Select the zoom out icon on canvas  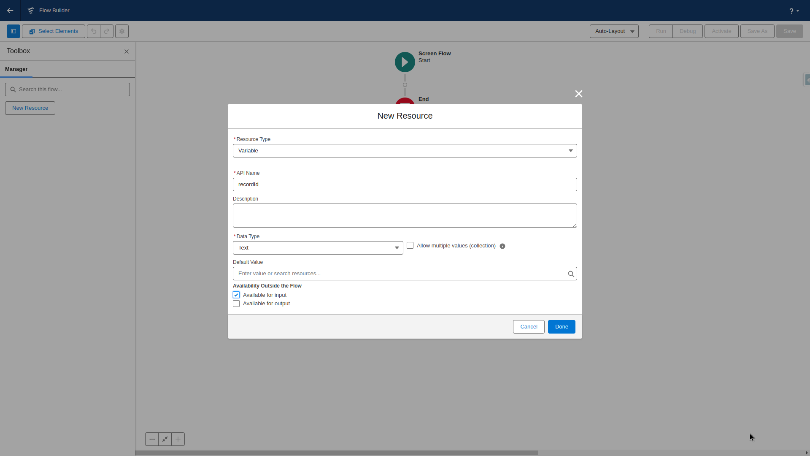coord(152,439)
